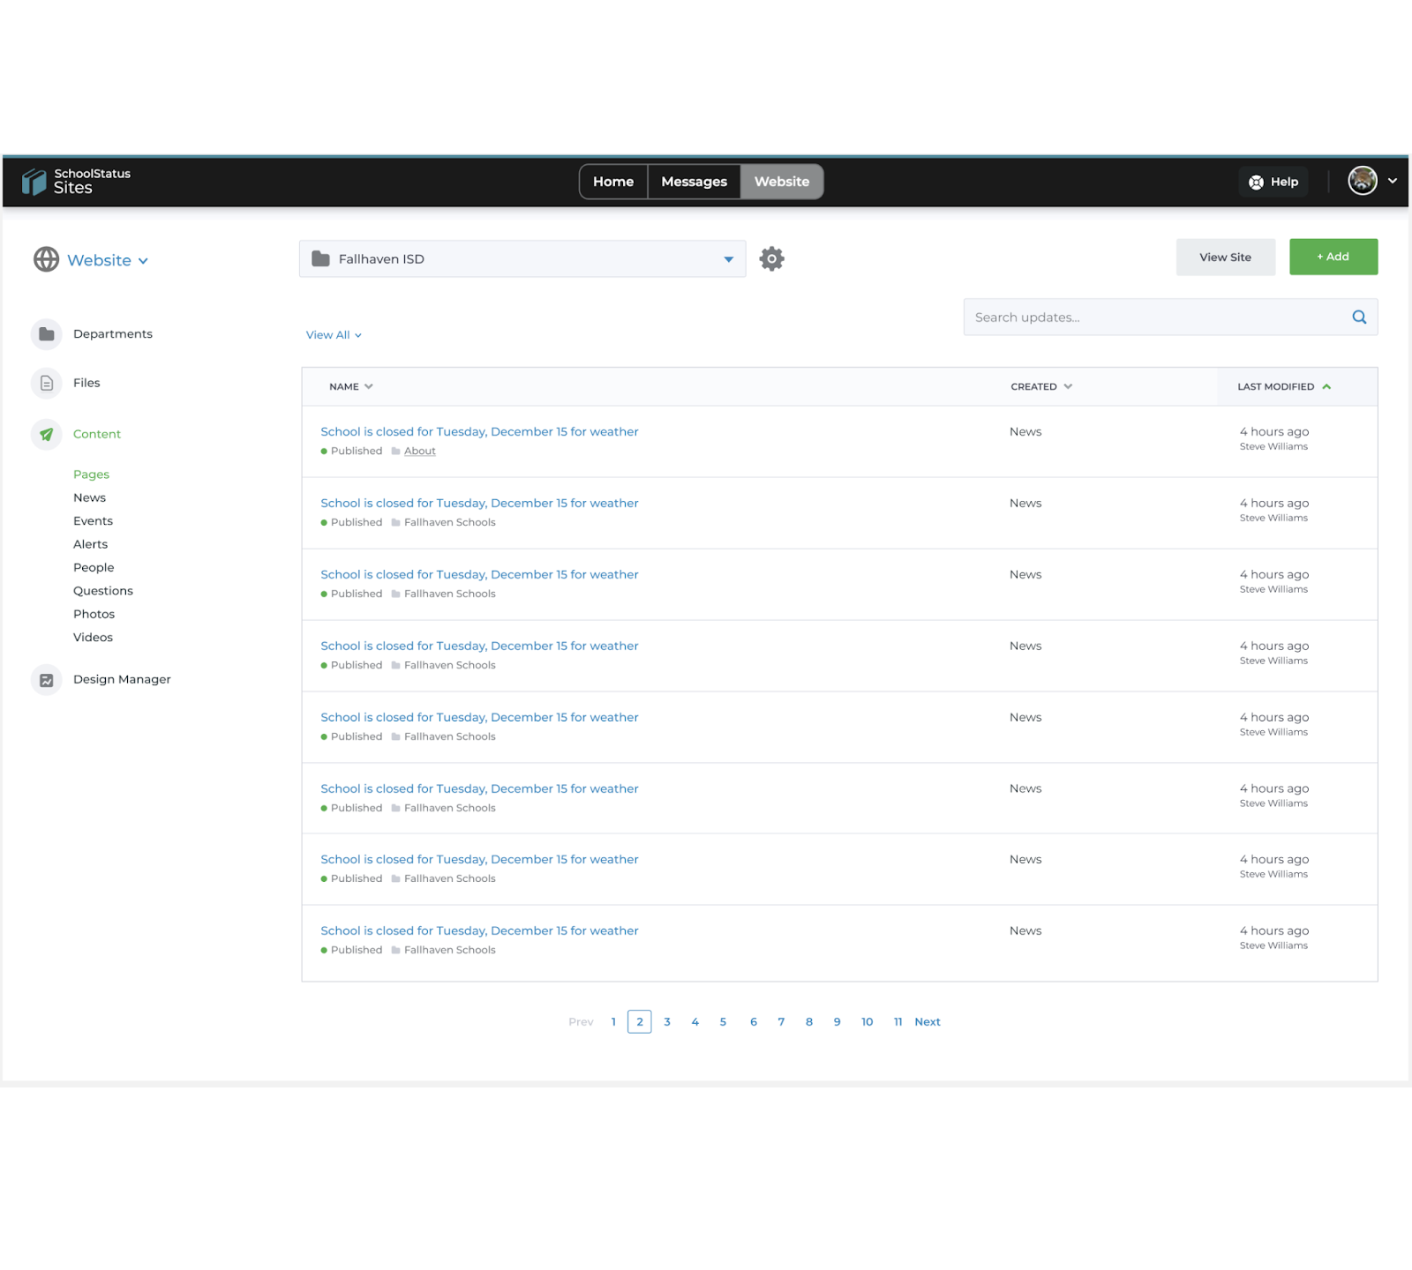
Task: Open the Departments folder icon
Action: tap(46, 333)
